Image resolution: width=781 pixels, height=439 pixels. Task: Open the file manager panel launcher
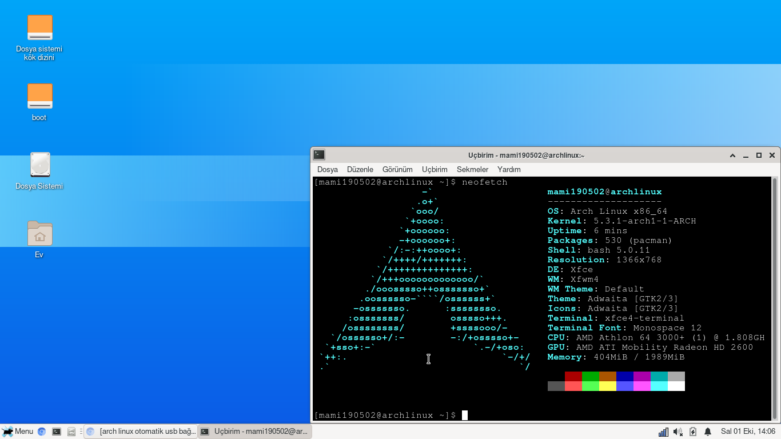(71, 432)
